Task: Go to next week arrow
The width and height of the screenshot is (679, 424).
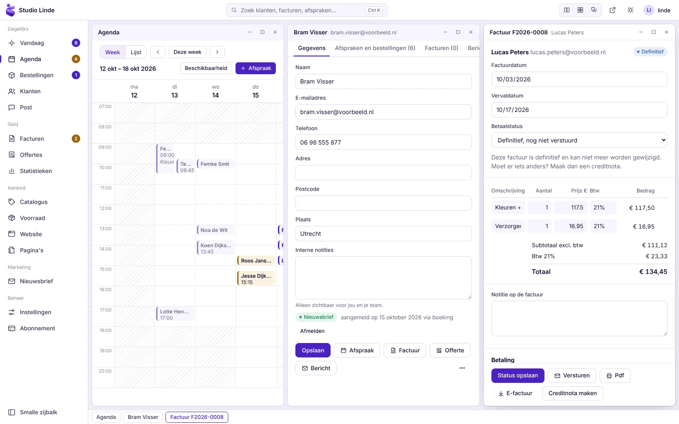Action: point(217,52)
